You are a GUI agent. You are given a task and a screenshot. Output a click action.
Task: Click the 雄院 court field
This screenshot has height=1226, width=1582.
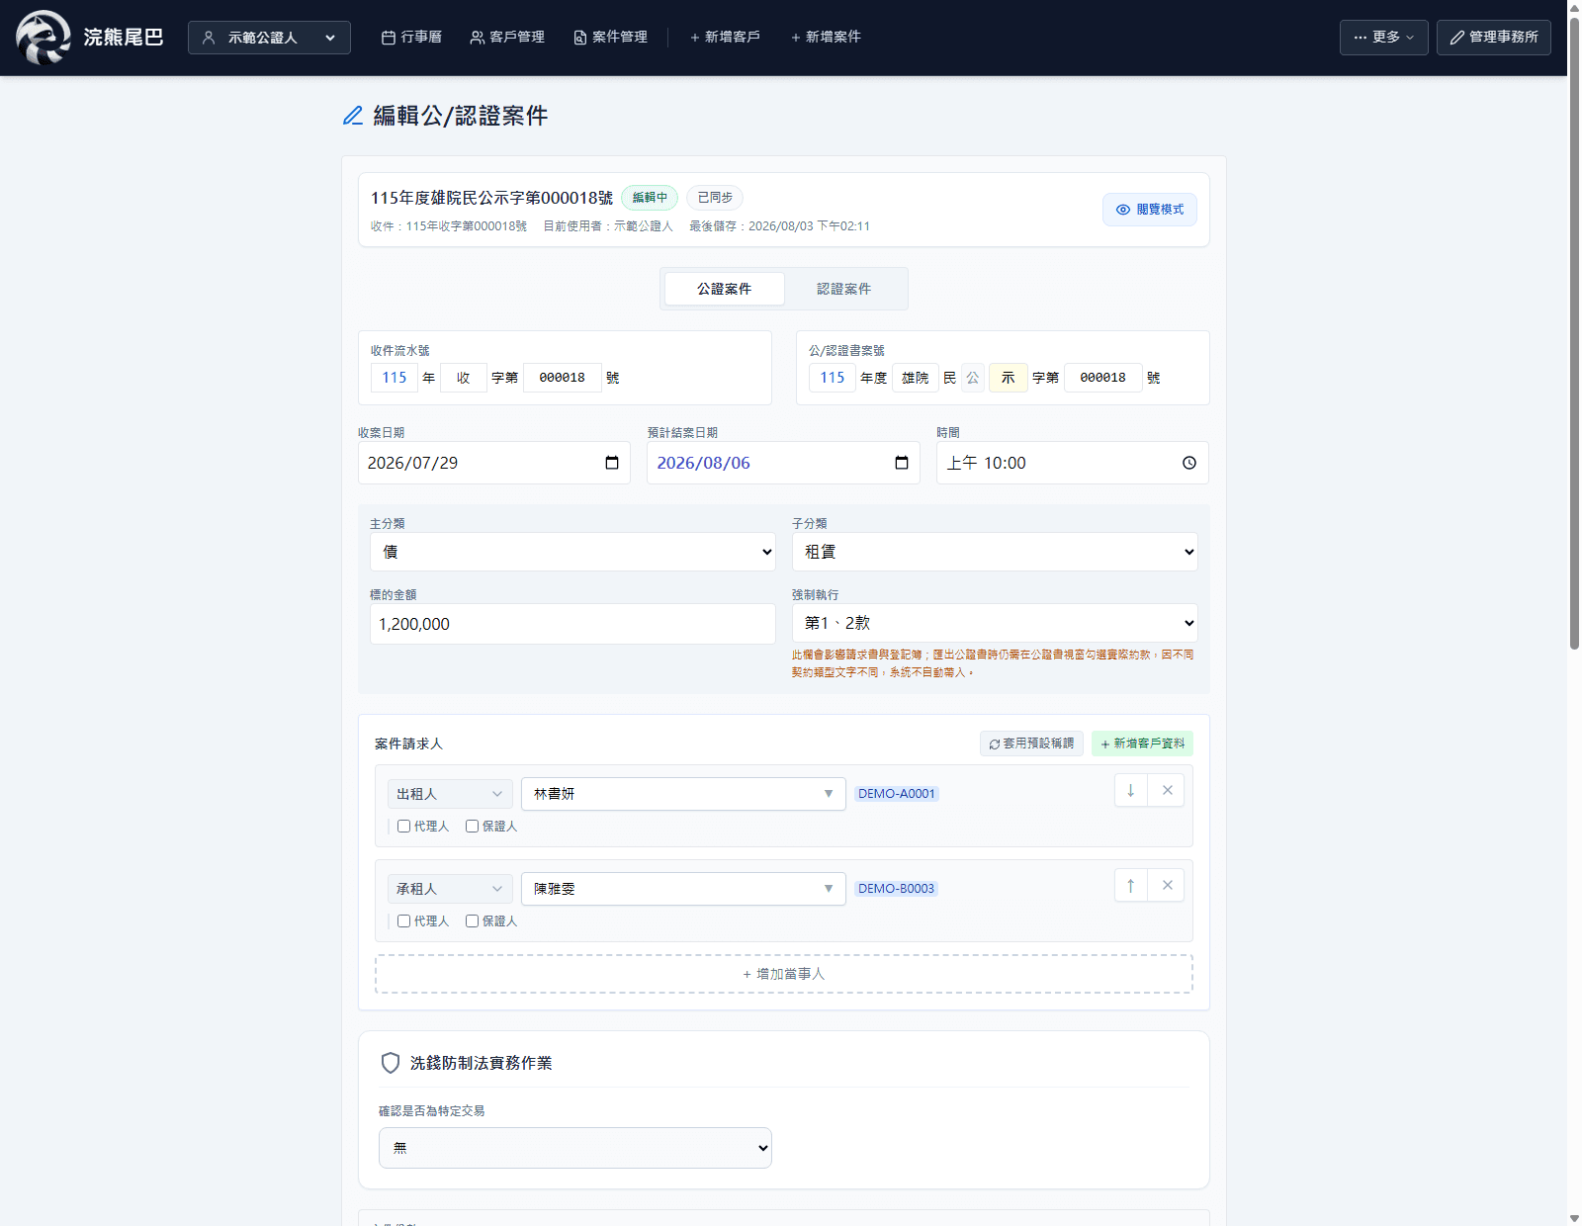[x=916, y=378]
